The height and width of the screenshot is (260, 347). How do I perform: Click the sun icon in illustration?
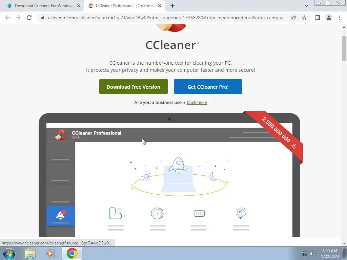[146, 176]
